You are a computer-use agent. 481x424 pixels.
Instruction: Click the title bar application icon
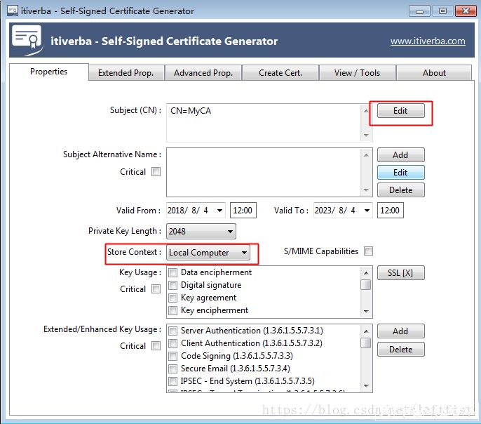pyautogui.click(x=12, y=11)
